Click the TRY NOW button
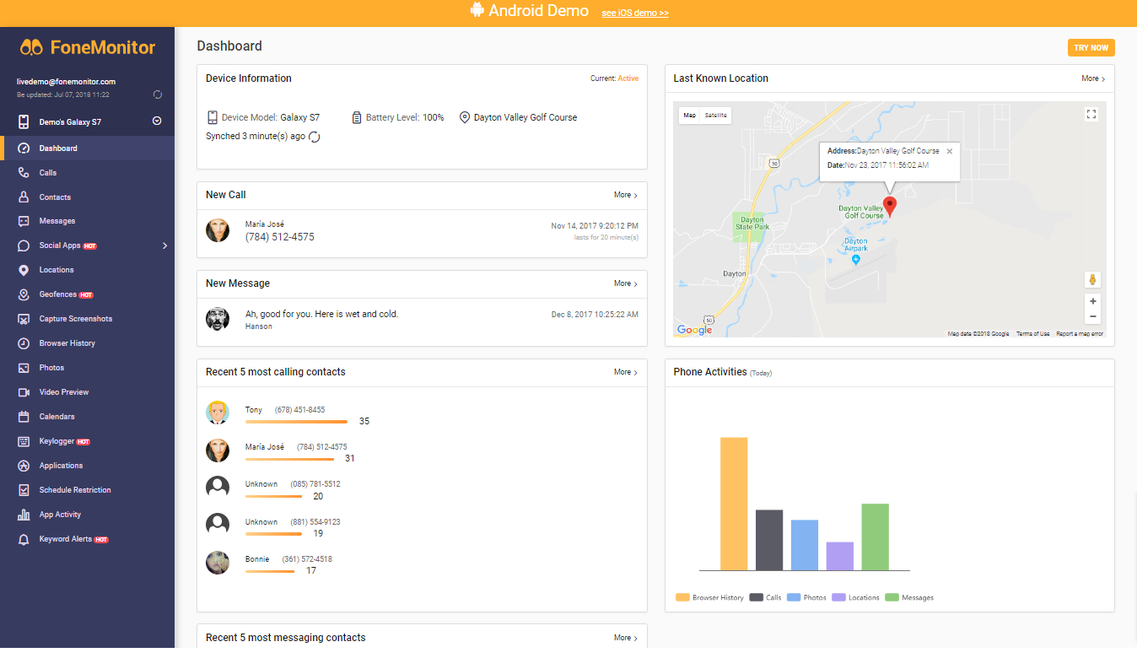 pyautogui.click(x=1091, y=48)
